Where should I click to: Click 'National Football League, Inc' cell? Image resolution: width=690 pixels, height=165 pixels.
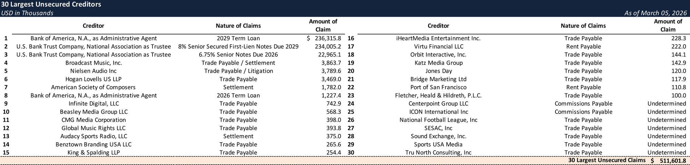coord(438,120)
